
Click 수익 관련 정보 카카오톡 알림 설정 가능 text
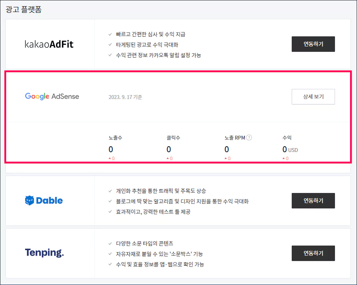click(x=158, y=55)
